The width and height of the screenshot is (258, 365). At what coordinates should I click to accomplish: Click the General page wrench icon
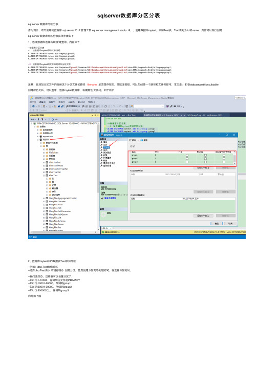click(x=101, y=142)
